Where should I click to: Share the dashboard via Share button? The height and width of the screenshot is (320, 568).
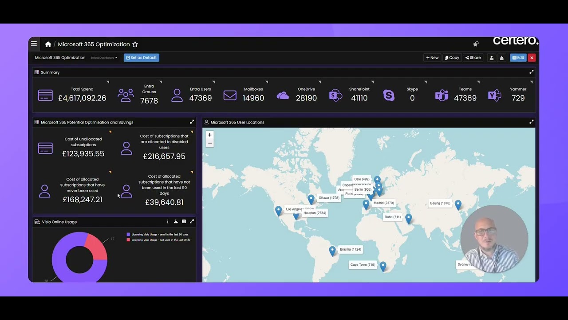pyautogui.click(x=473, y=58)
